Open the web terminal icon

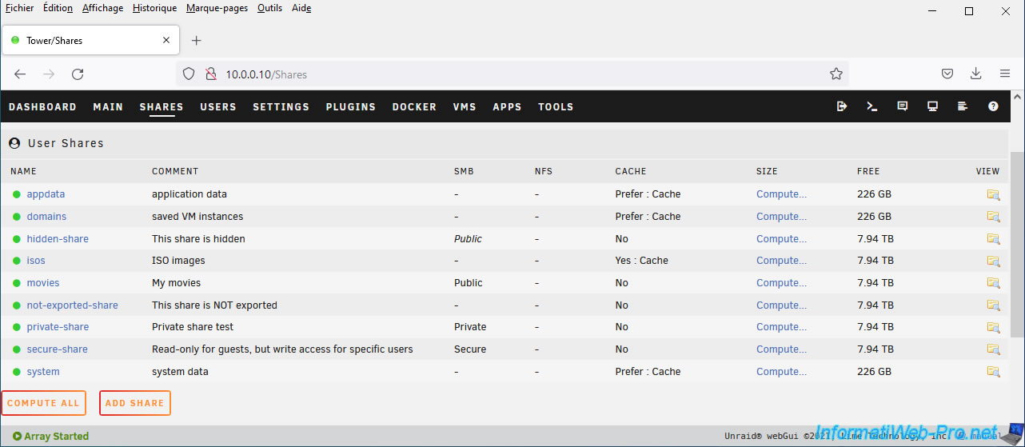[872, 106]
